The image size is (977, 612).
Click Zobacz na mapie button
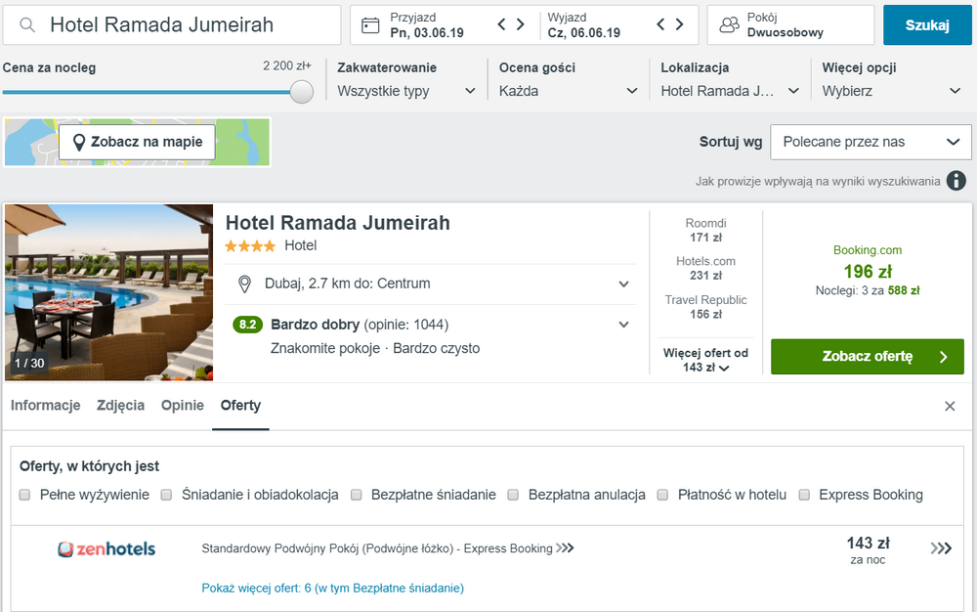[x=137, y=142]
